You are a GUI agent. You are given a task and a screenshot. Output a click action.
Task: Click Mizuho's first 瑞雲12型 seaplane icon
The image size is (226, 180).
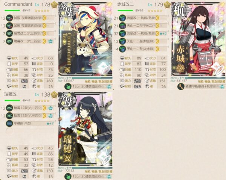click(9, 108)
